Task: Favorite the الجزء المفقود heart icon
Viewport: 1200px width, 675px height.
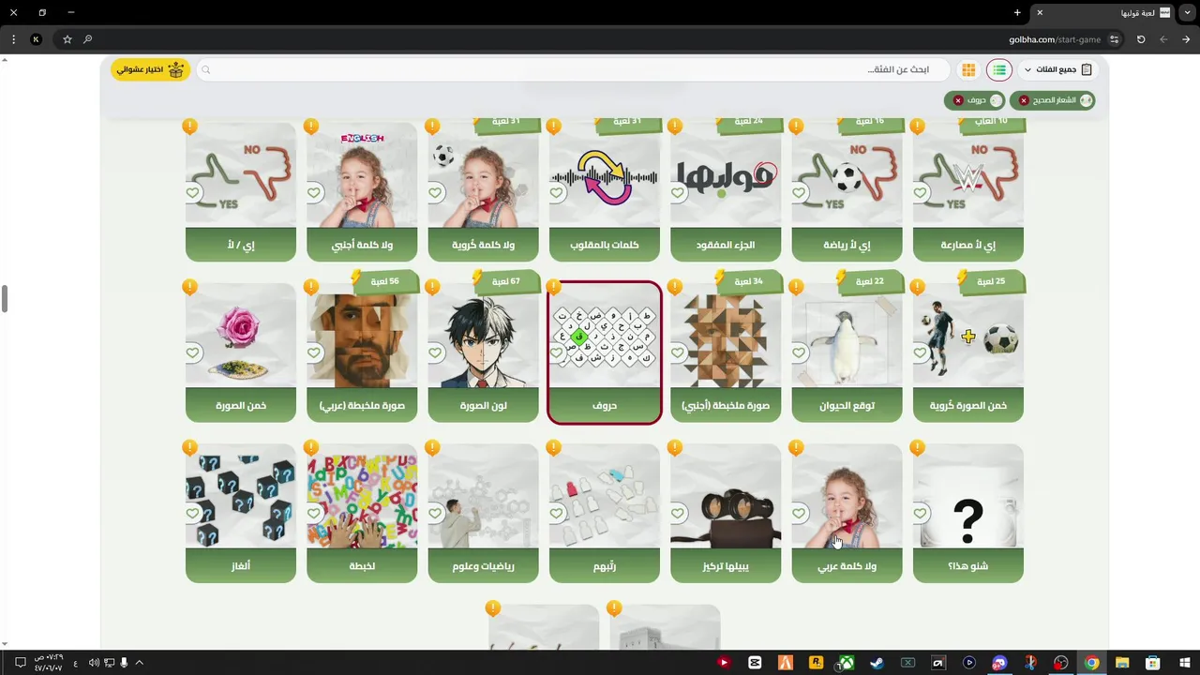Action: (x=678, y=193)
